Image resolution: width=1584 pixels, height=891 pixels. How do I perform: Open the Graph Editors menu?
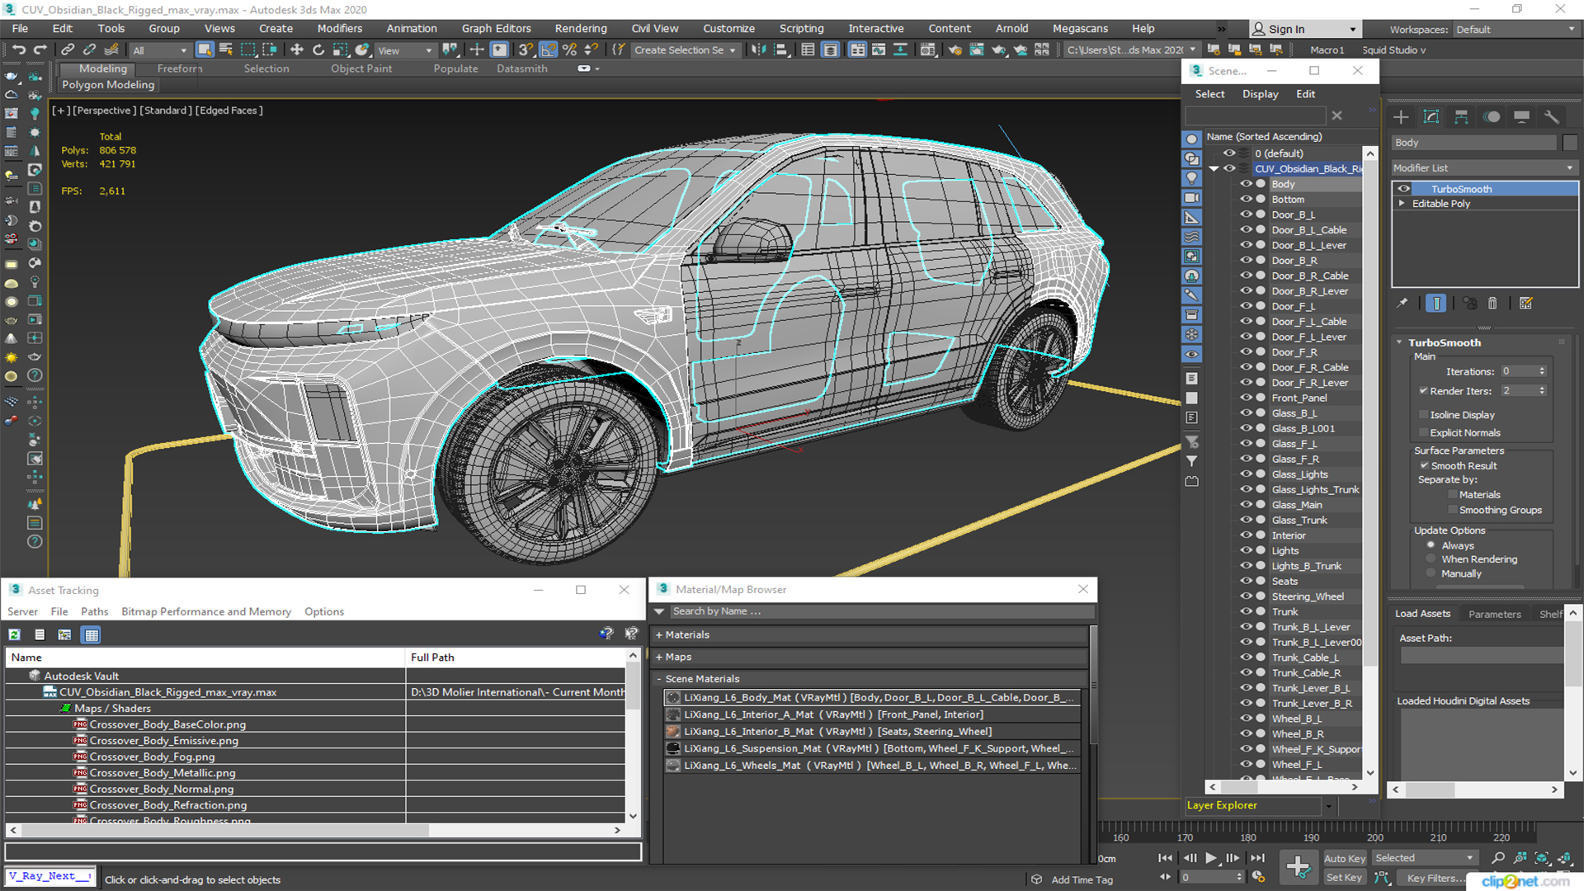pos(496,28)
